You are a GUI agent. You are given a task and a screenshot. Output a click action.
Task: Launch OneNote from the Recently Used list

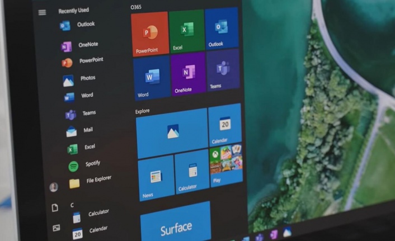(79, 46)
